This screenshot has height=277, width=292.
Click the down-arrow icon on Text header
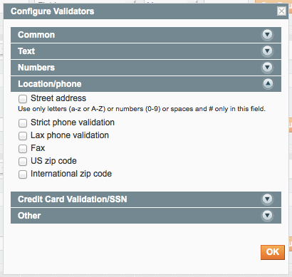pos(267,51)
